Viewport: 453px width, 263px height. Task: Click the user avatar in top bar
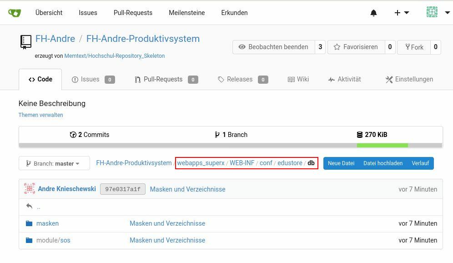click(432, 12)
